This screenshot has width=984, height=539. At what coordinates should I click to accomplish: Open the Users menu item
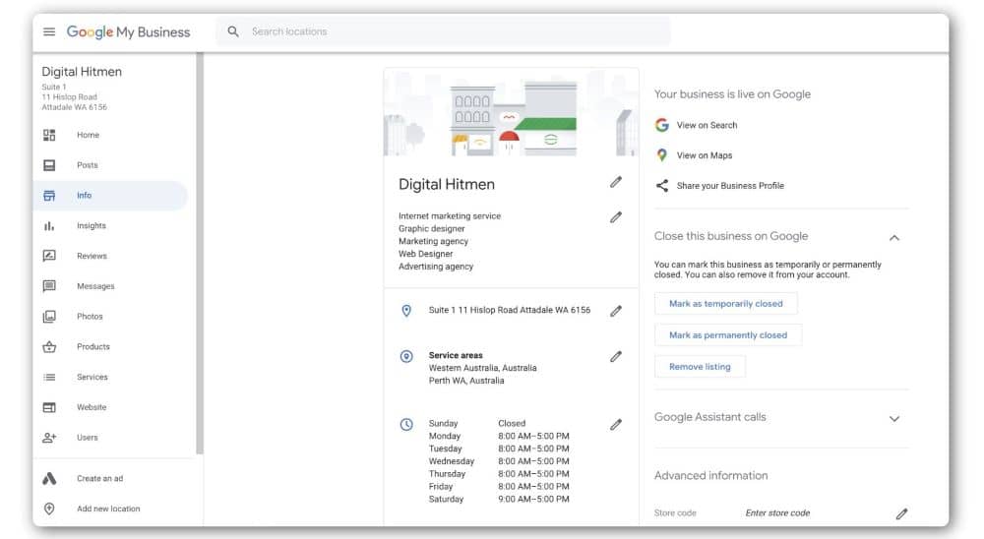[110, 438]
